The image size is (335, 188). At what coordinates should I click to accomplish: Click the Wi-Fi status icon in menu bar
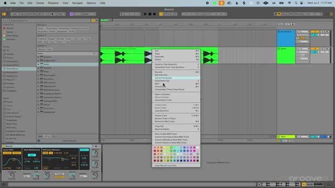click(289, 3)
